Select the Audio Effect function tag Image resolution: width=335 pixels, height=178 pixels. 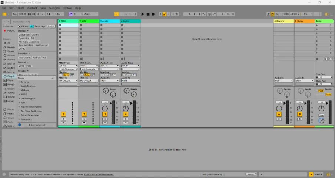[x=39, y=57]
